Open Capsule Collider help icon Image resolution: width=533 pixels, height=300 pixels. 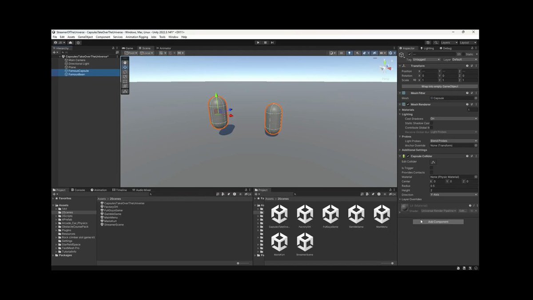(x=467, y=156)
